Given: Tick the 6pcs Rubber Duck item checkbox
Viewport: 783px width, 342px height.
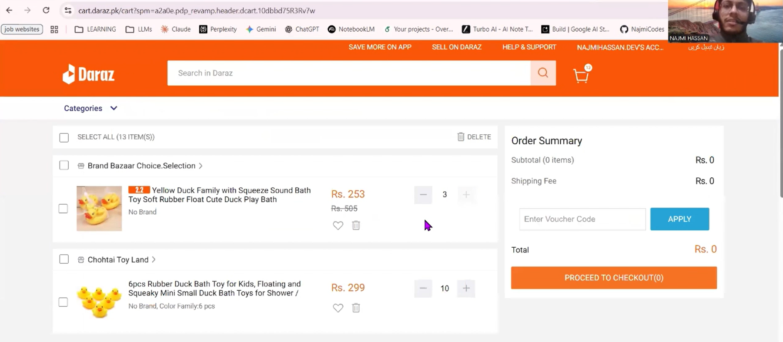Looking at the screenshot, I should tap(63, 302).
